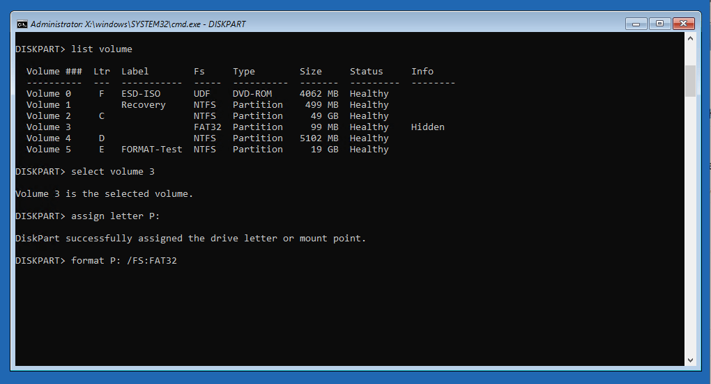Click the 'DVD-ROM' type entry
This screenshot has width=711, height=384.
click(x=252, y=94)
